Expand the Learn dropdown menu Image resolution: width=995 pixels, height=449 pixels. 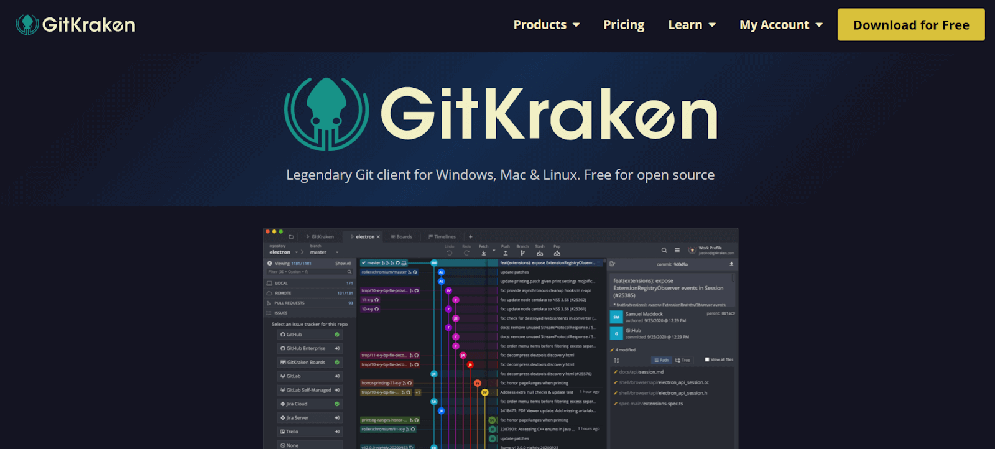click(692, 25)
